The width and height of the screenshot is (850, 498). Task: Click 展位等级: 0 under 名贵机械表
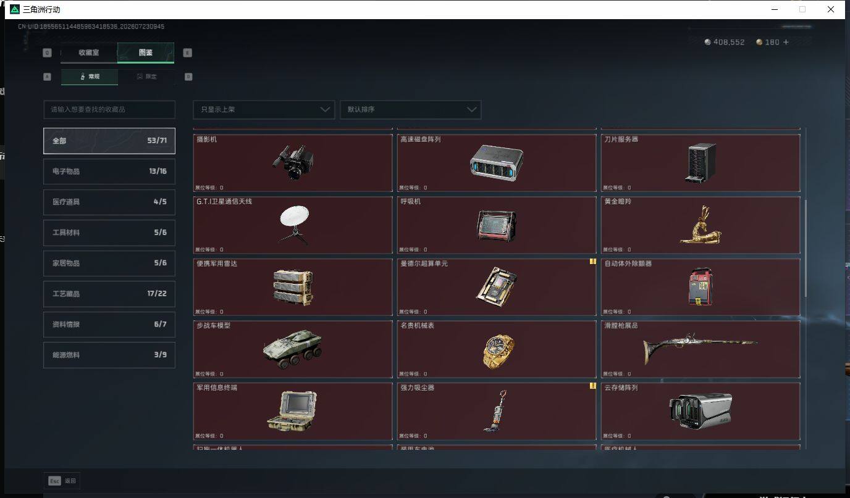(x=413, y=374)
